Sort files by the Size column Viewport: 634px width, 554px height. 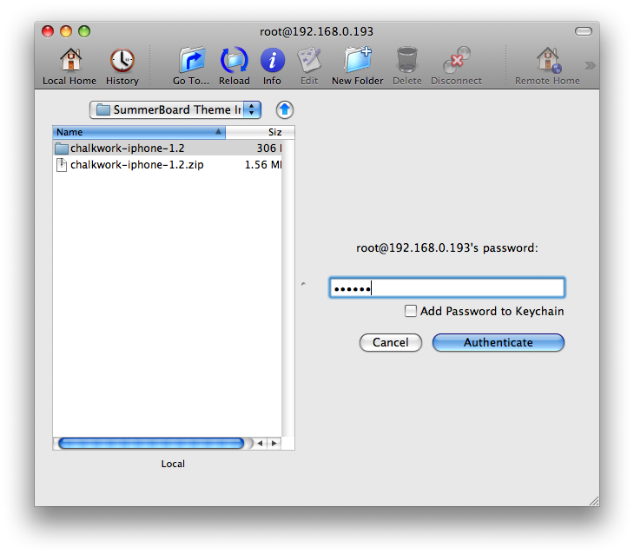tap(261, 133)
